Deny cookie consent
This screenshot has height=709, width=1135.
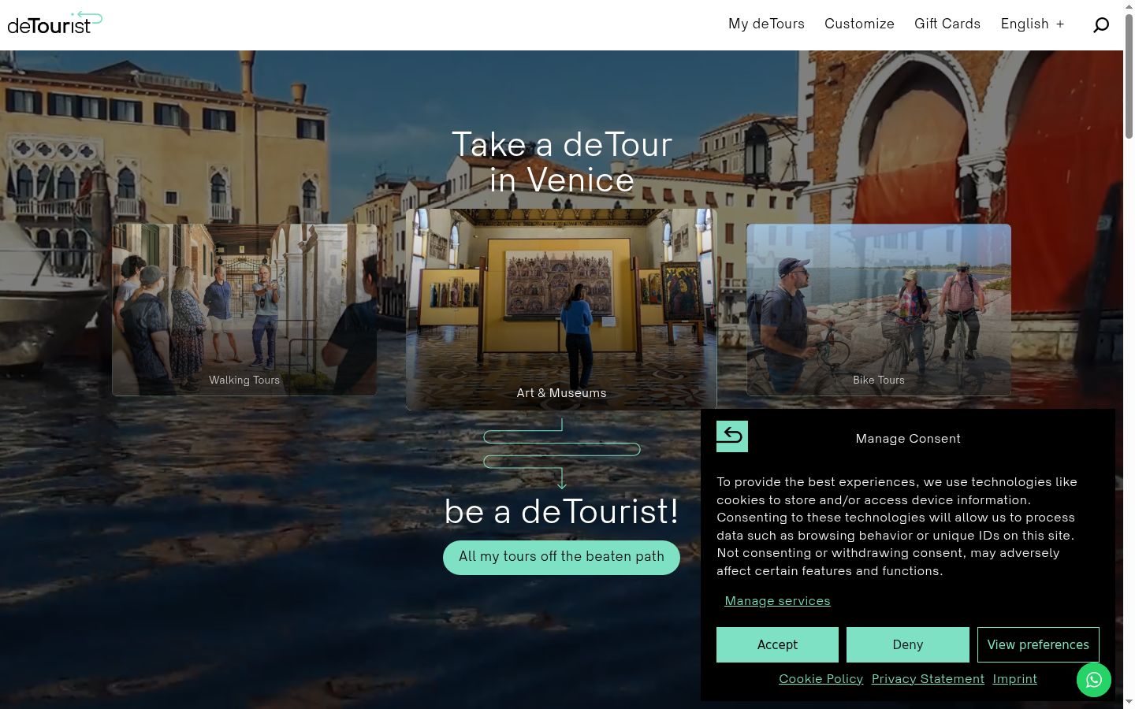coord(908,644)
